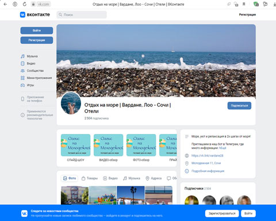Open the first subscriber avatar

[191, 200]
